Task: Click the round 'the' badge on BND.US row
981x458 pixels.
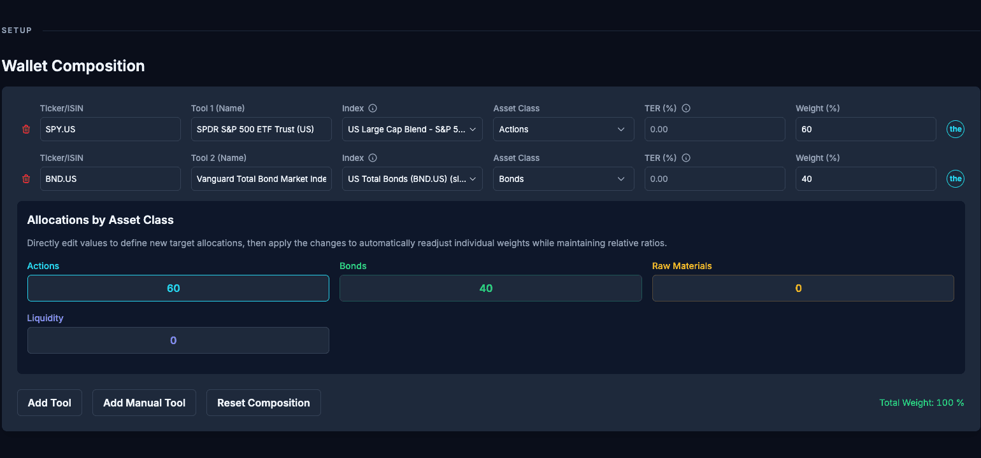Action: (956, 179)
